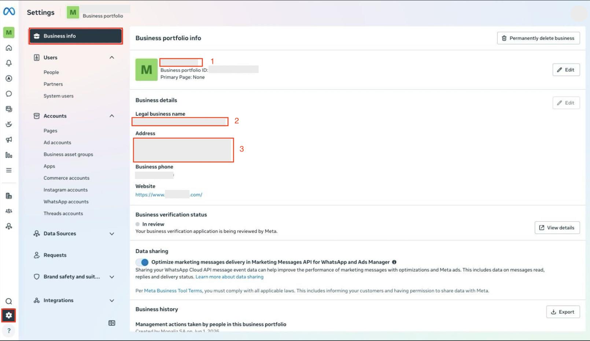Expand the Data Sources section chevron
The height and width of the screenshot is (341, 590).
pyautogui.click(x=112, y=234)
